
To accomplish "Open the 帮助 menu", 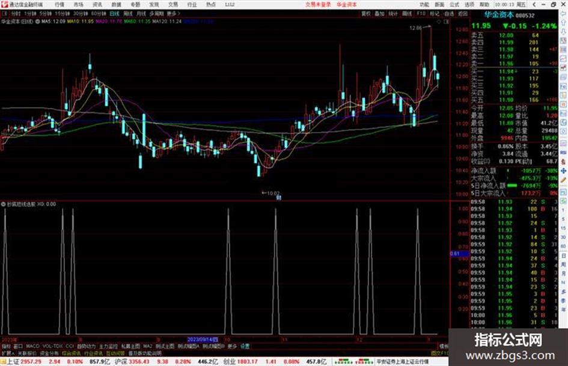I will point(484,4).
